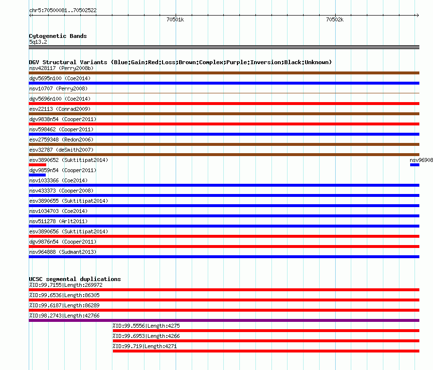The height and width of the screenshot is (370, 433).
Task: Click the chr5:70500081..70502522 coordinate label
Action: [x=63, y=10]
